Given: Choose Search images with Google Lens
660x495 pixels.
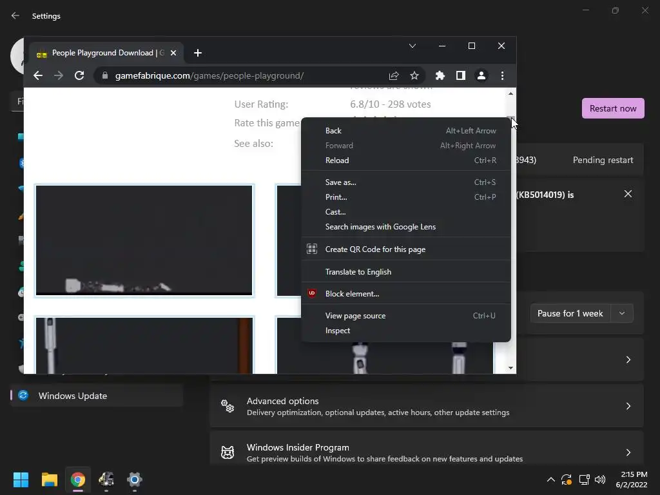Looking at the screenshot, I should point(406,227).
